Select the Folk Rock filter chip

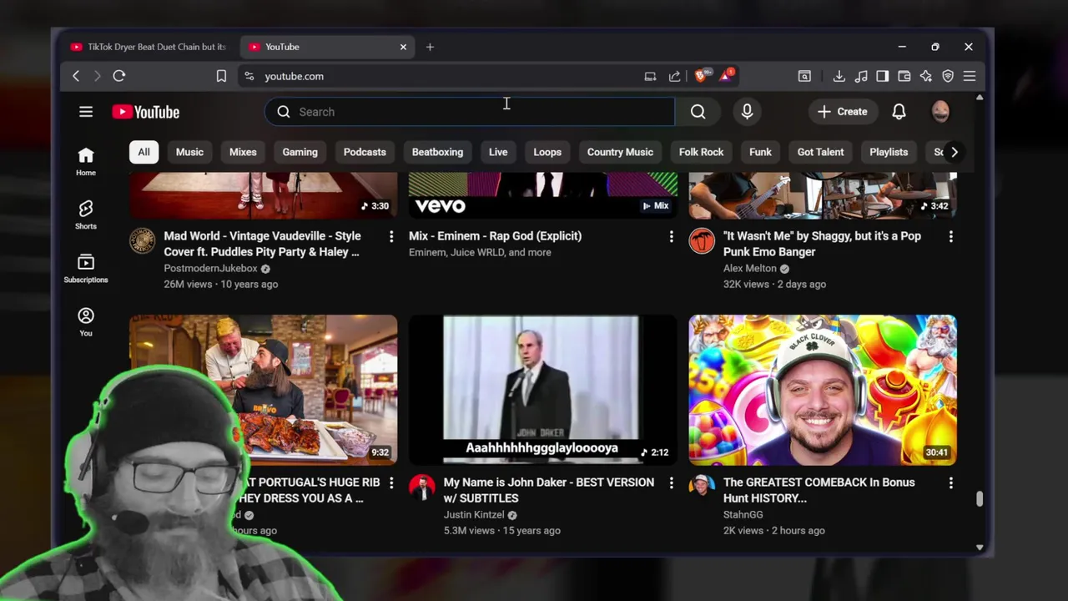(x=701, y=152)
